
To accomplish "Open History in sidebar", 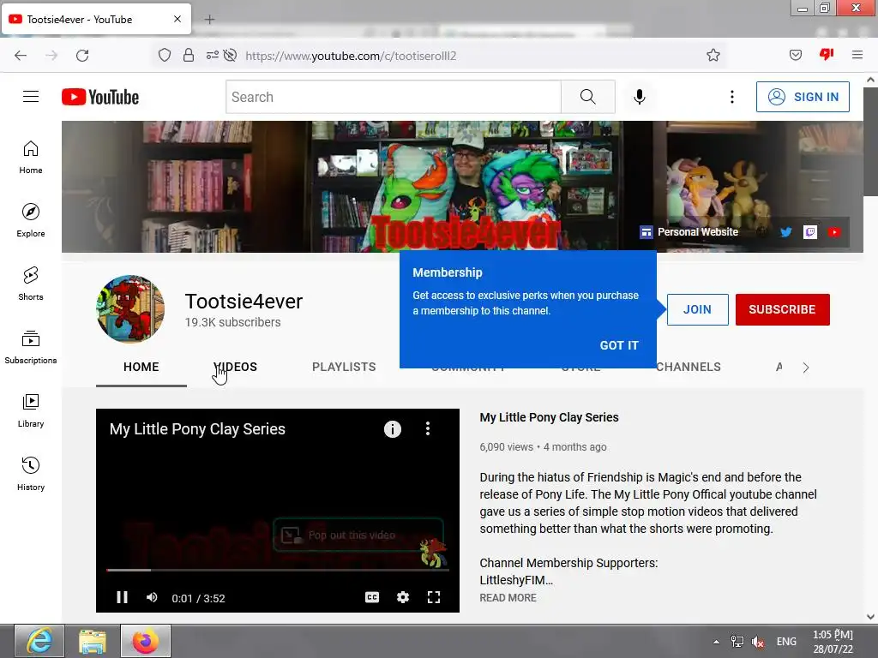I will point(31,474).
